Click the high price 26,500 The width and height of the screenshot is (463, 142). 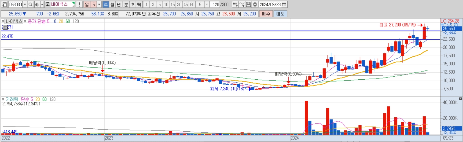click(x=228, y=14)
